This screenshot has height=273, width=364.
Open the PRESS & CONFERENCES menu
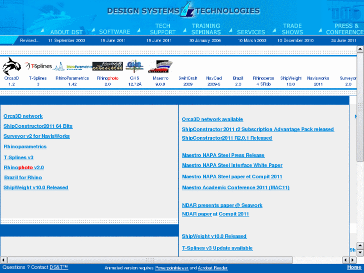pyautogui.click(x=345, y=29)
